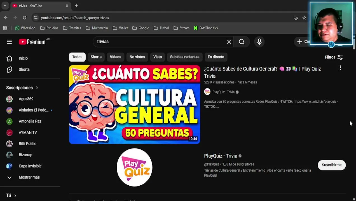Expand the Suscripciones section
356x201 pixels.
22,88
